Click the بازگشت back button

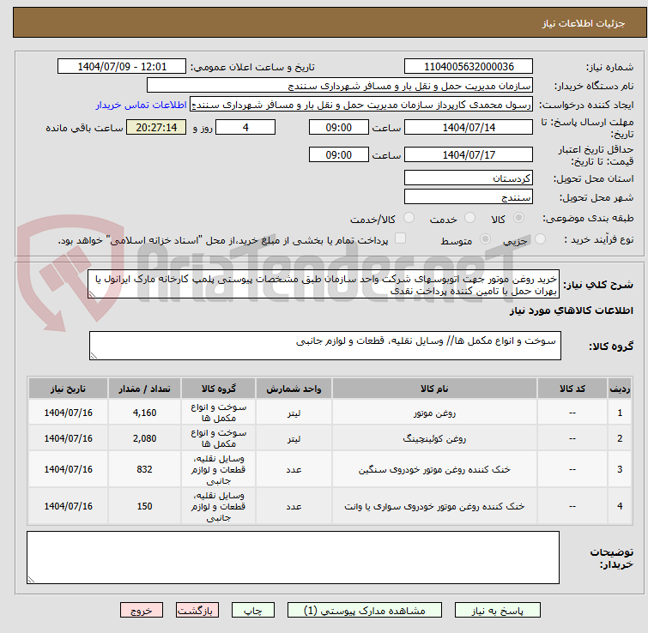[x=199, y=611]
